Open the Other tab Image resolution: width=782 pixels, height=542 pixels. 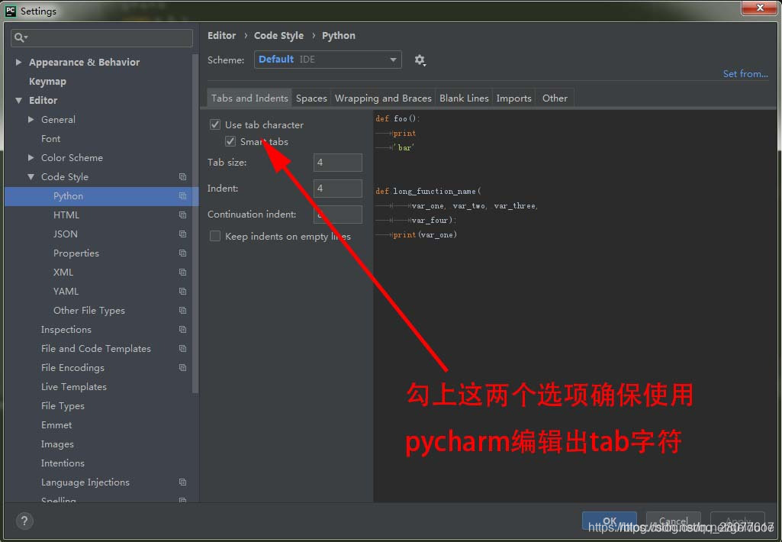tap(555, 98)
